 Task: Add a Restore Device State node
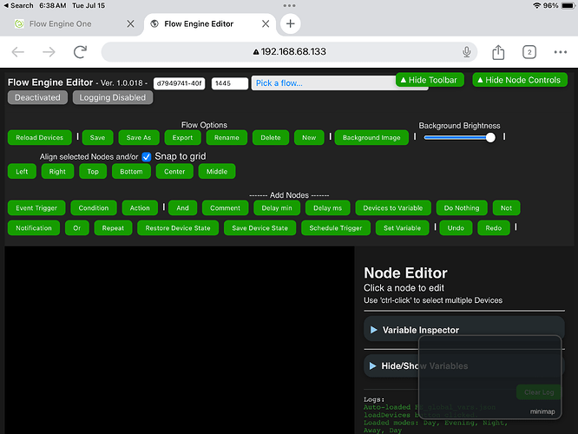pos(178,228)
